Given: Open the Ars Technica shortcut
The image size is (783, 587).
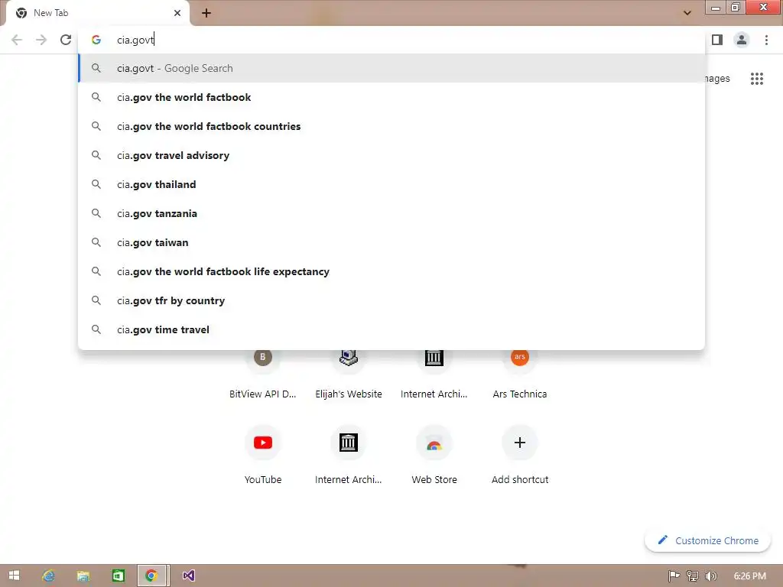Looking at the screenshot, I should coord(520,375).
